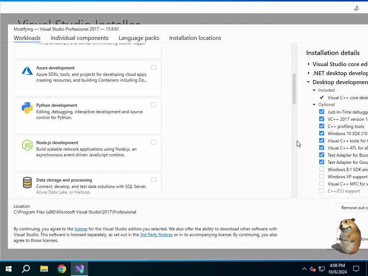Check the Node.js development workload checkbox
This screenshot has height=276, width=368.
tap(153, 142)
